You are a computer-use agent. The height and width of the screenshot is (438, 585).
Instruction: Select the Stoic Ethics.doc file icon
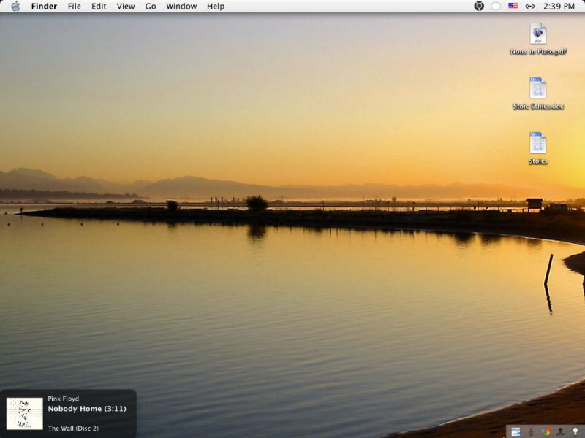click(x=538, y=88)
